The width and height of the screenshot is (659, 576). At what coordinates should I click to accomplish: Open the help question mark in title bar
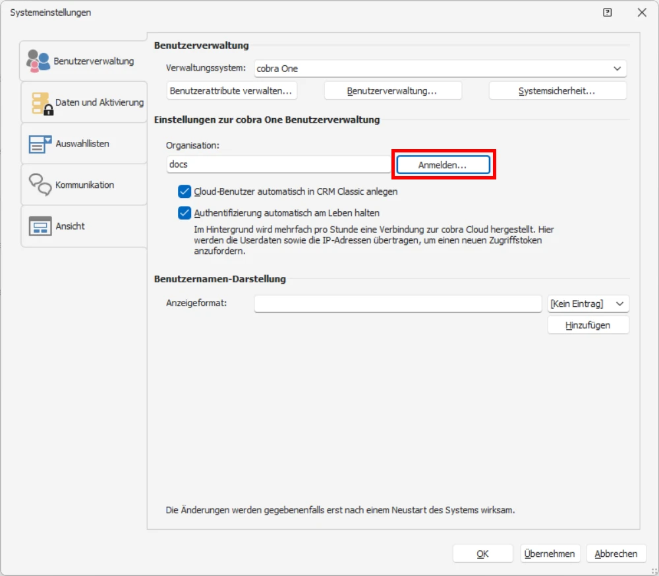coord(607,12)
